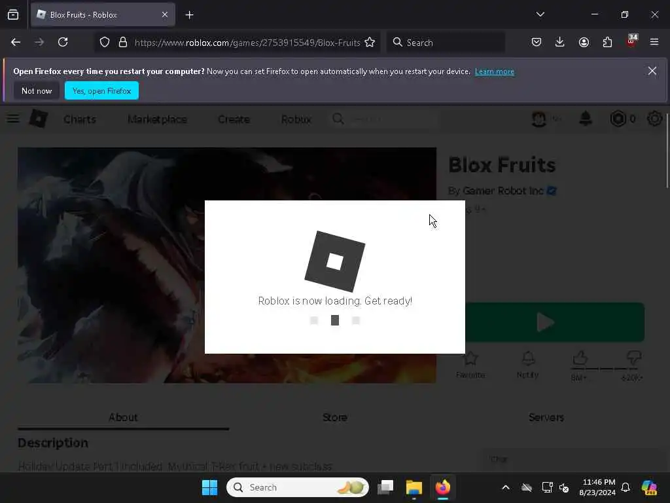
Task: View site security lock information
Action: (x=123, y=42)
